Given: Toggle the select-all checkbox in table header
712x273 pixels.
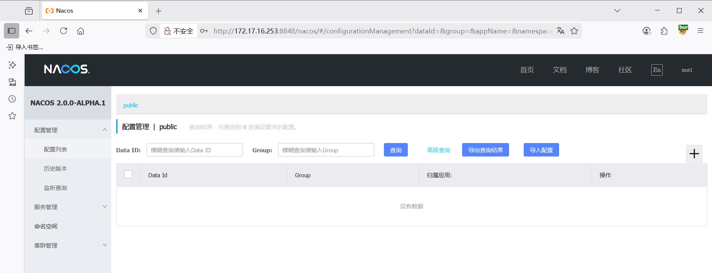Looking at the screenshot, I should [x=128, y=175].
